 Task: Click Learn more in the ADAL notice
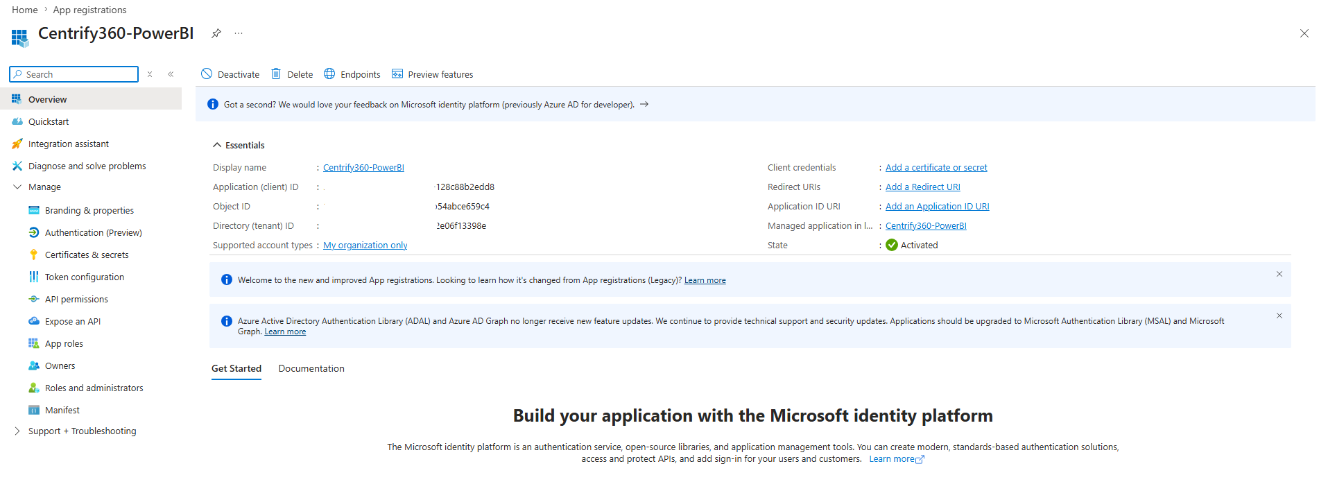(285, 332)
